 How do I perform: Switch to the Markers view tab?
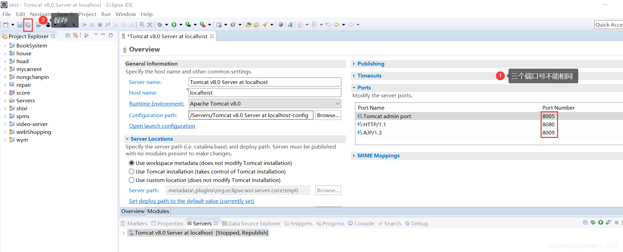click(x=134, y=223)
